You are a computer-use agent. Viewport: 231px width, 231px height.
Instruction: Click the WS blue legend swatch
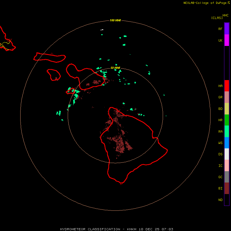(x=227, y=143)
